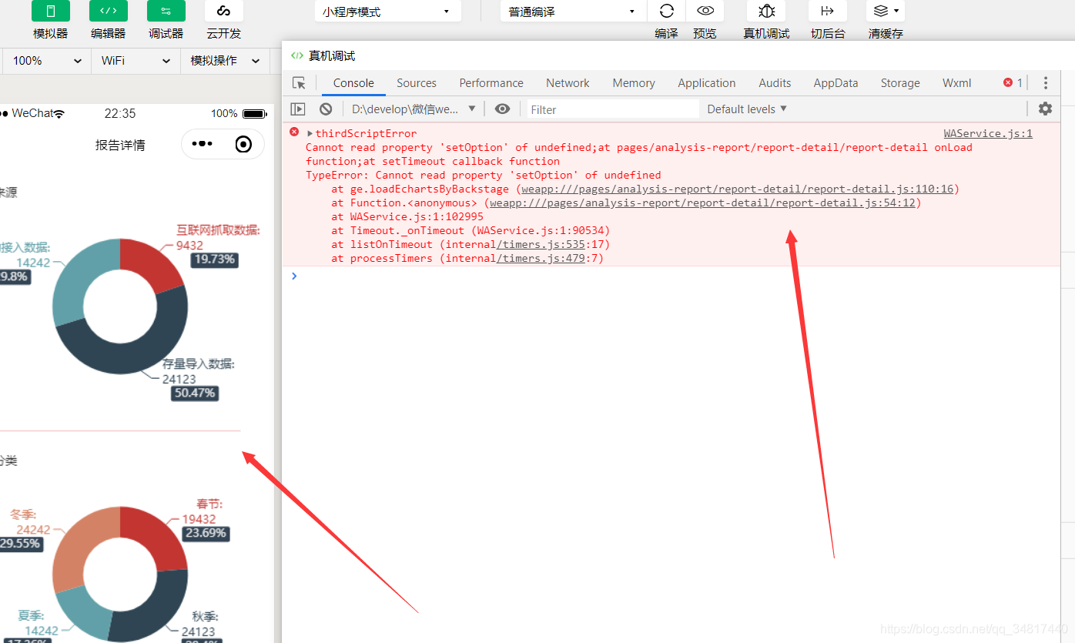The width and height of the screenshot is (1075, 643).
Task: Click the inspect element selector icon
Action: tap(300, 83)
